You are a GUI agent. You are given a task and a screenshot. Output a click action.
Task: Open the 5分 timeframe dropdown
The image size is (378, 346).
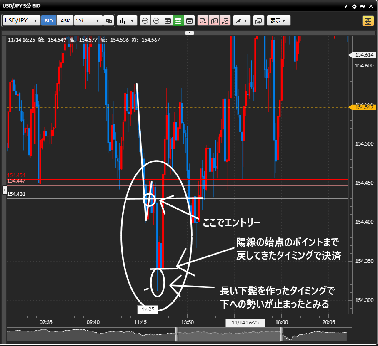[x=88, y=21]
